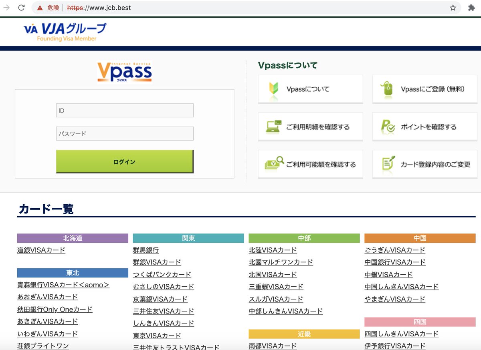
Task: Click the 四国 region header
Action: coord(420,322)
